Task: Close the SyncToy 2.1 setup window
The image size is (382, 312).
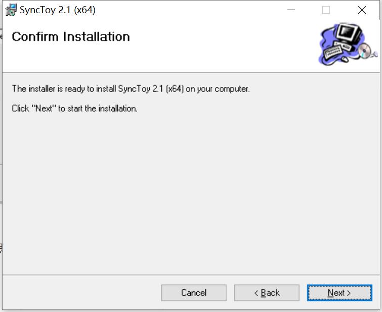Action: (x=362, y=10)
